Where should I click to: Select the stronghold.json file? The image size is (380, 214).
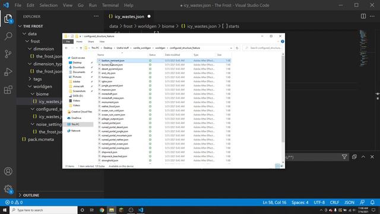[x=110, y=160]
